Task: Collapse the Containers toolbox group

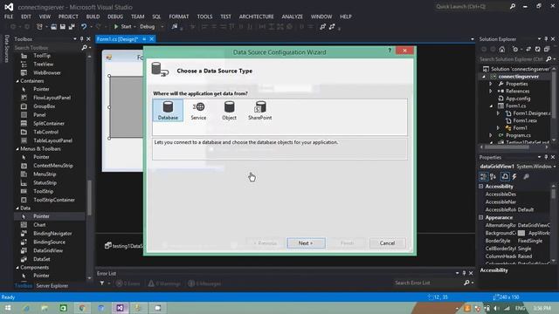Action: (x=17, y=81)
